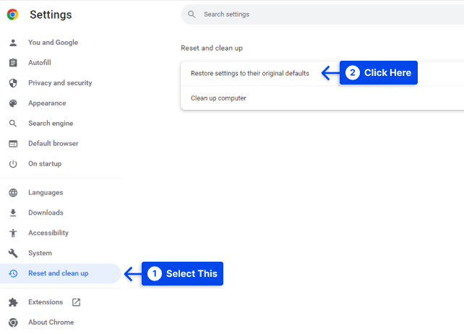Viewport: 464px width, 334px height.
Task: Click the On startup power icon
Action: [13, 164]
